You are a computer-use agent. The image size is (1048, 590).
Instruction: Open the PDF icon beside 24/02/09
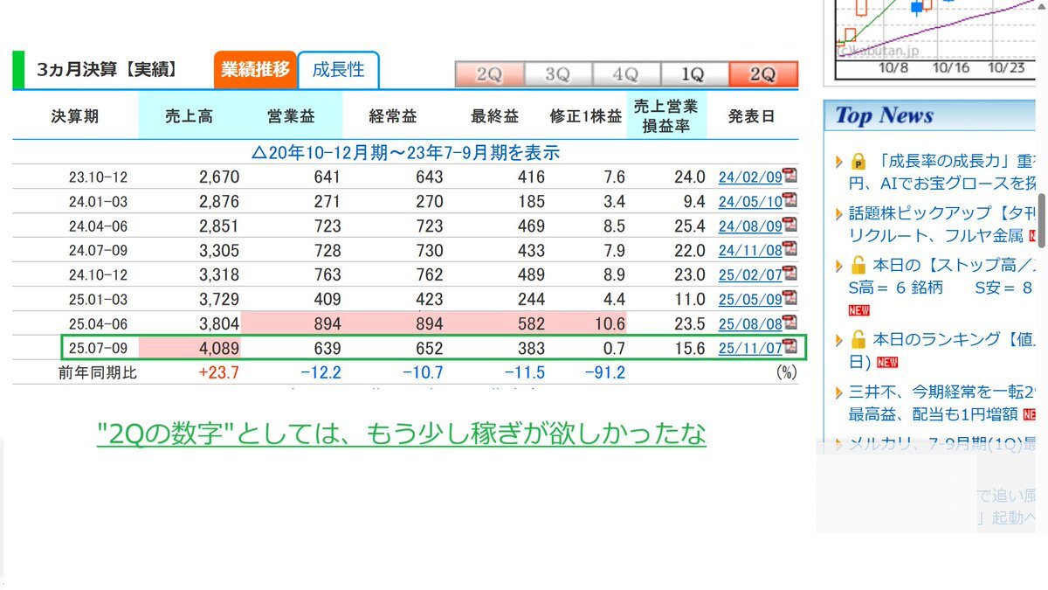click(789, 176)
